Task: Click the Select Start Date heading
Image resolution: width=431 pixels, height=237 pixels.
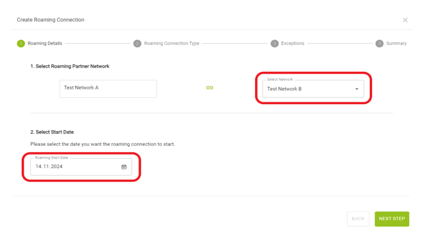Action: 52,132
